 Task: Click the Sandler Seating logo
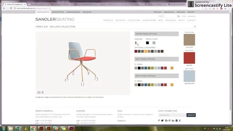tap(55, 19)
